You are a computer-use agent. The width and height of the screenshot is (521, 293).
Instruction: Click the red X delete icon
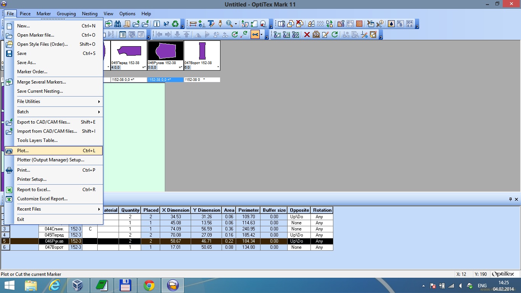(x=307, y=35)
